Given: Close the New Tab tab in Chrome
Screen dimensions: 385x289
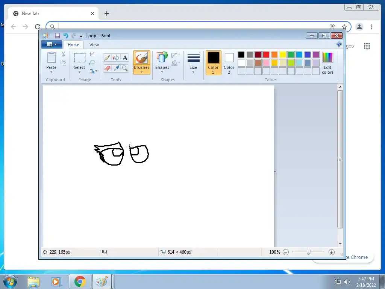Looking at the screenshot, I should coord(92,14).
